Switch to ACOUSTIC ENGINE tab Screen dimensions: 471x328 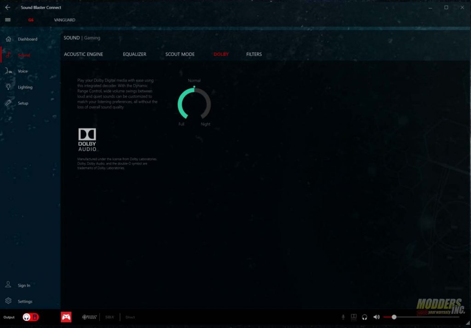[x=84, y=54]
